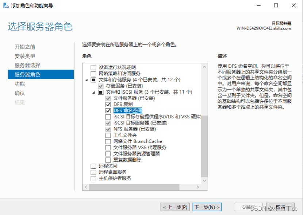The height and width of the screenshot is (215, 303).
Task: Go to the 确认 step
Action: click(x=20, y=93)
